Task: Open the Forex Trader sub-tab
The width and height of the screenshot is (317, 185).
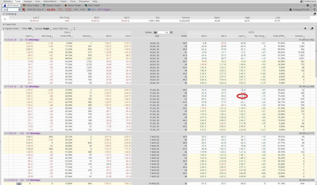Action: tap(31, 6)
